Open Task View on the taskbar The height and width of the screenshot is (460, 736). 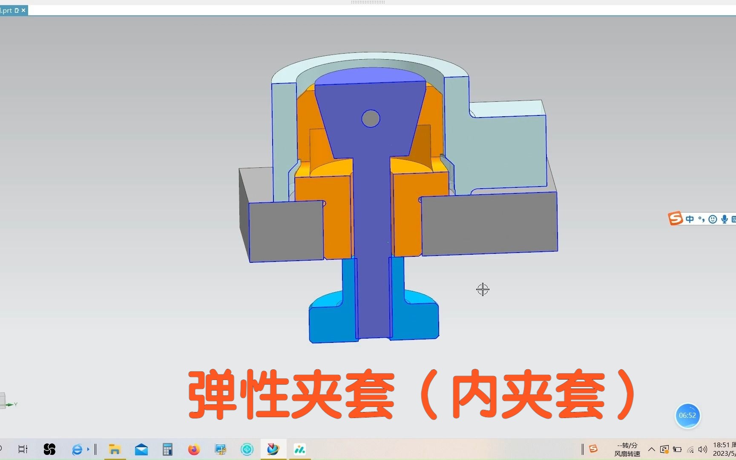[23, 449]
